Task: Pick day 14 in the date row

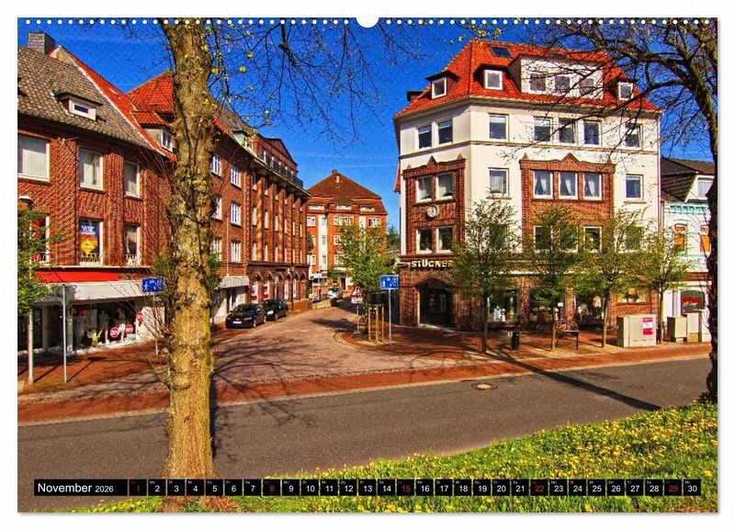Action: (x=386, y=488)
